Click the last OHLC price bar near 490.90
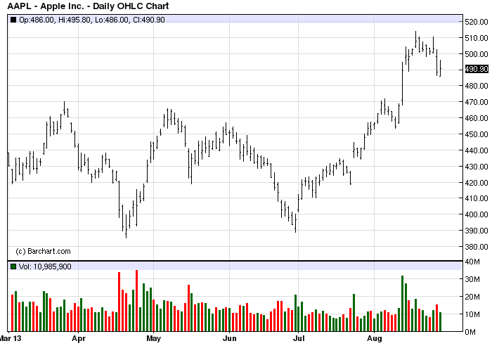Screen dimensions: 492x360 [441, 68]
